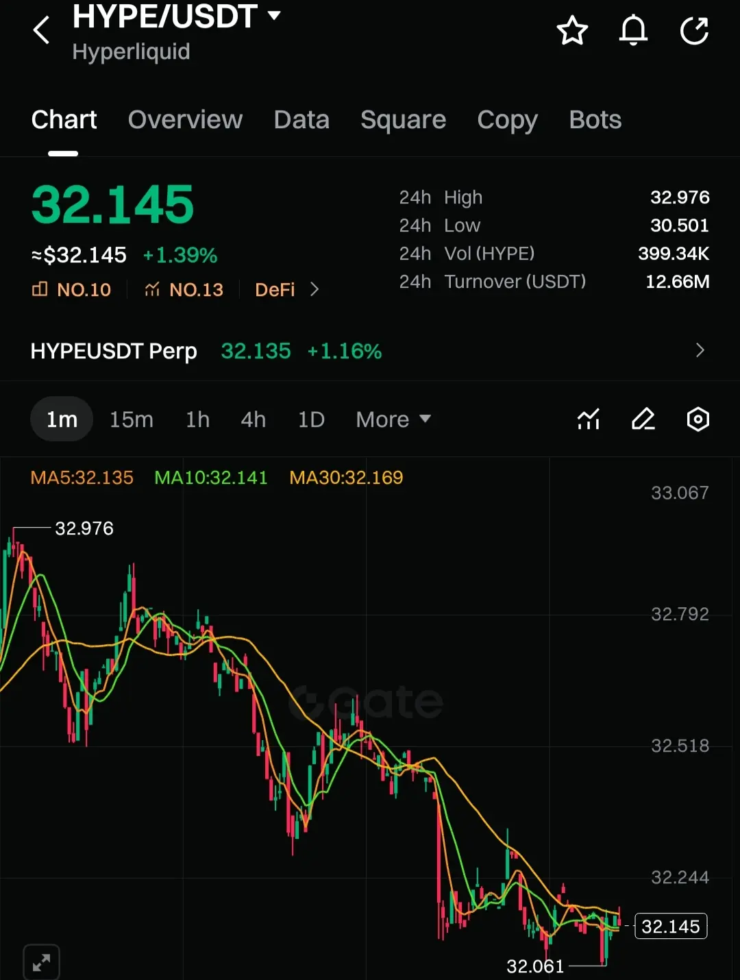Open the Copy tab

pyautogui.click(x=507, y=120)
